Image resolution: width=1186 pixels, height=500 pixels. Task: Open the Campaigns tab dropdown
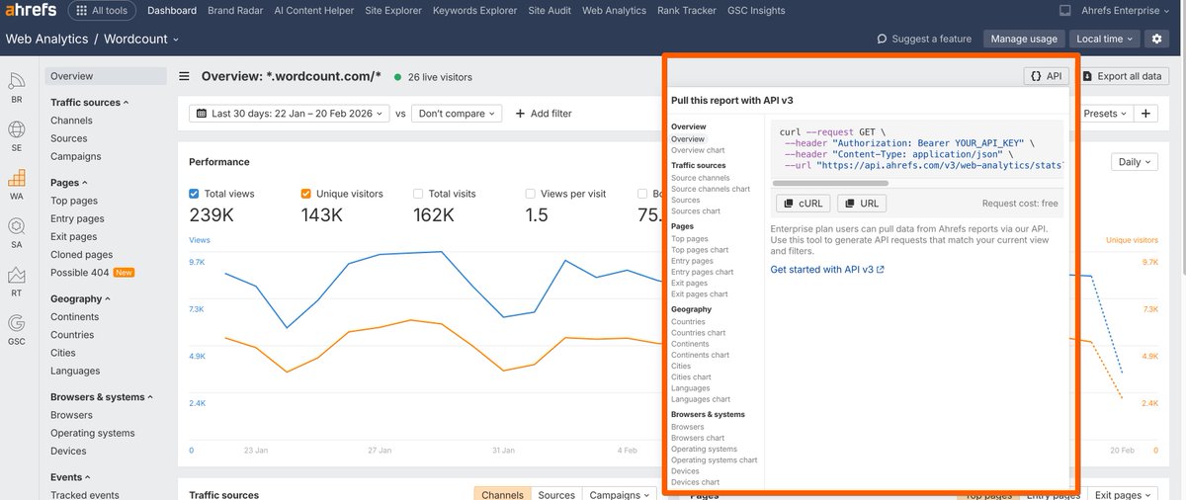click(621, 495)
